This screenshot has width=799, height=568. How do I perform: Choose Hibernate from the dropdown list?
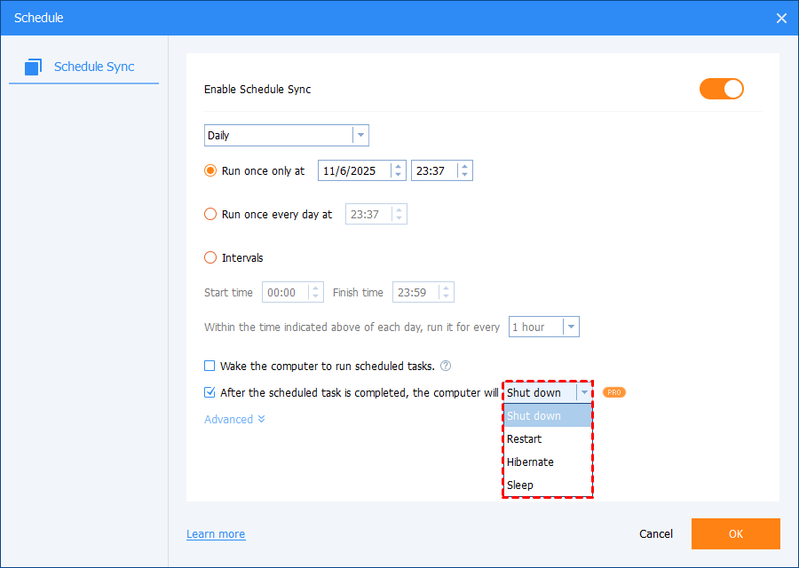pyautogui.click(x=530, y=462)
